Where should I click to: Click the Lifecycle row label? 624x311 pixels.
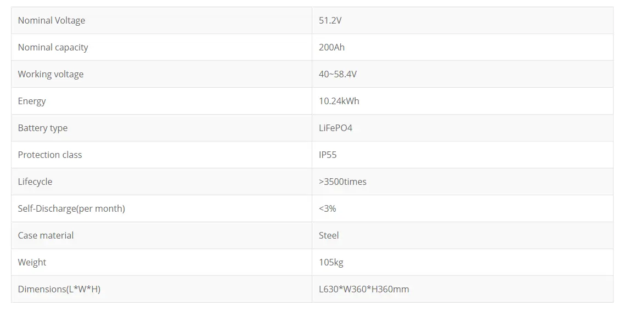[x=35, y=182]
